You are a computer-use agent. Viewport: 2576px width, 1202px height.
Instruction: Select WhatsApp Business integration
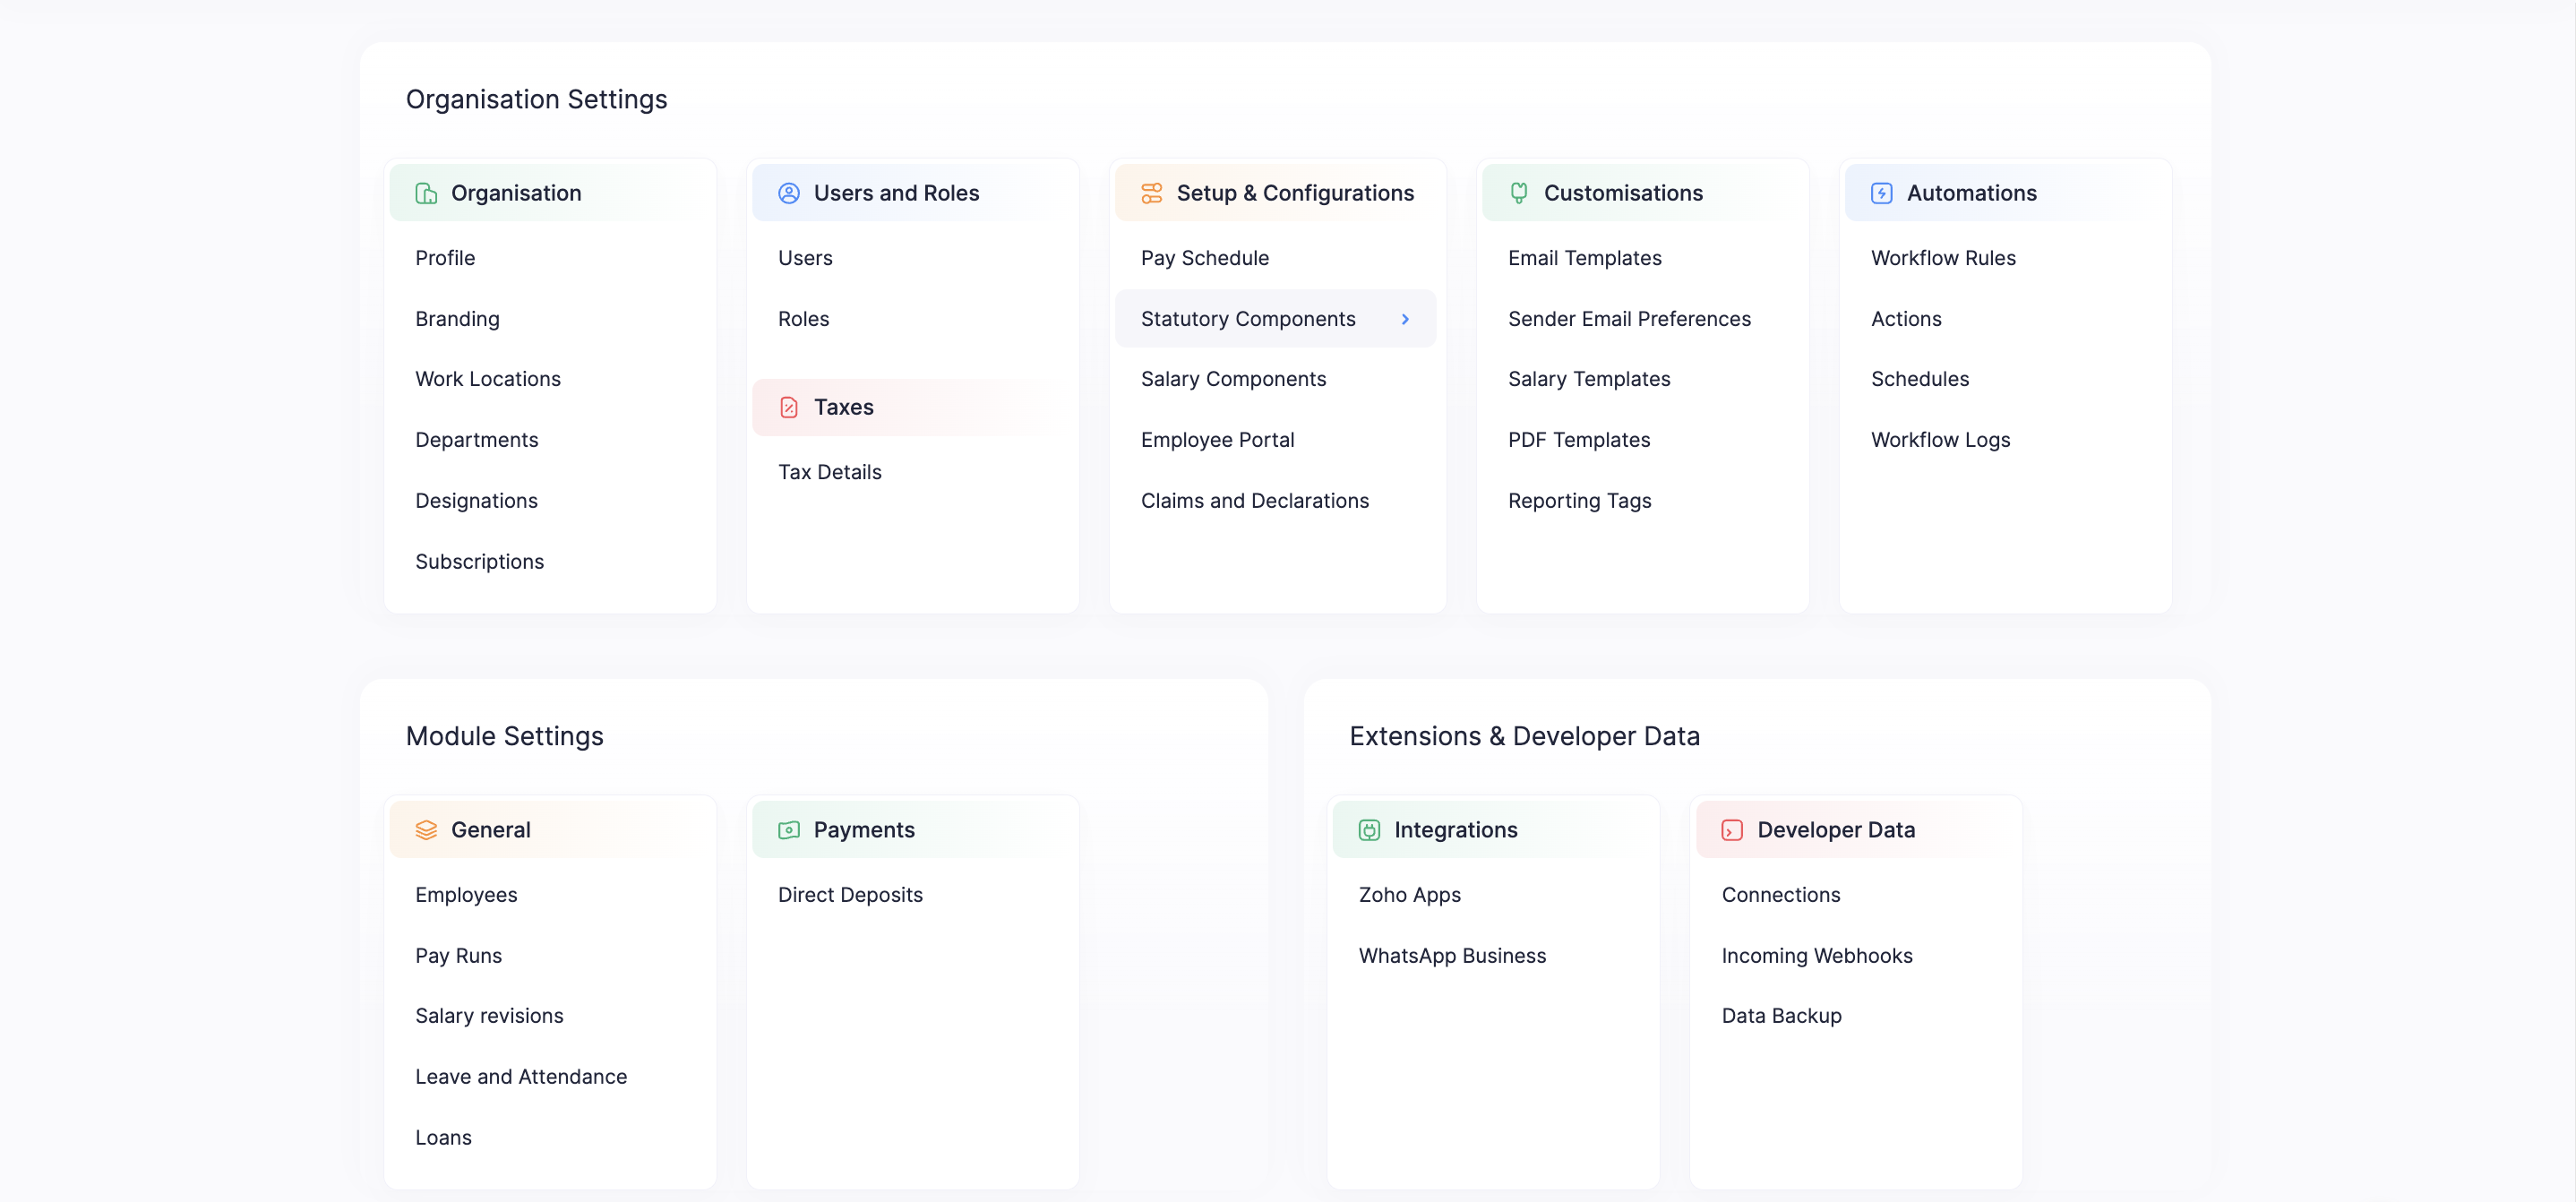(x=1452, y=956)
